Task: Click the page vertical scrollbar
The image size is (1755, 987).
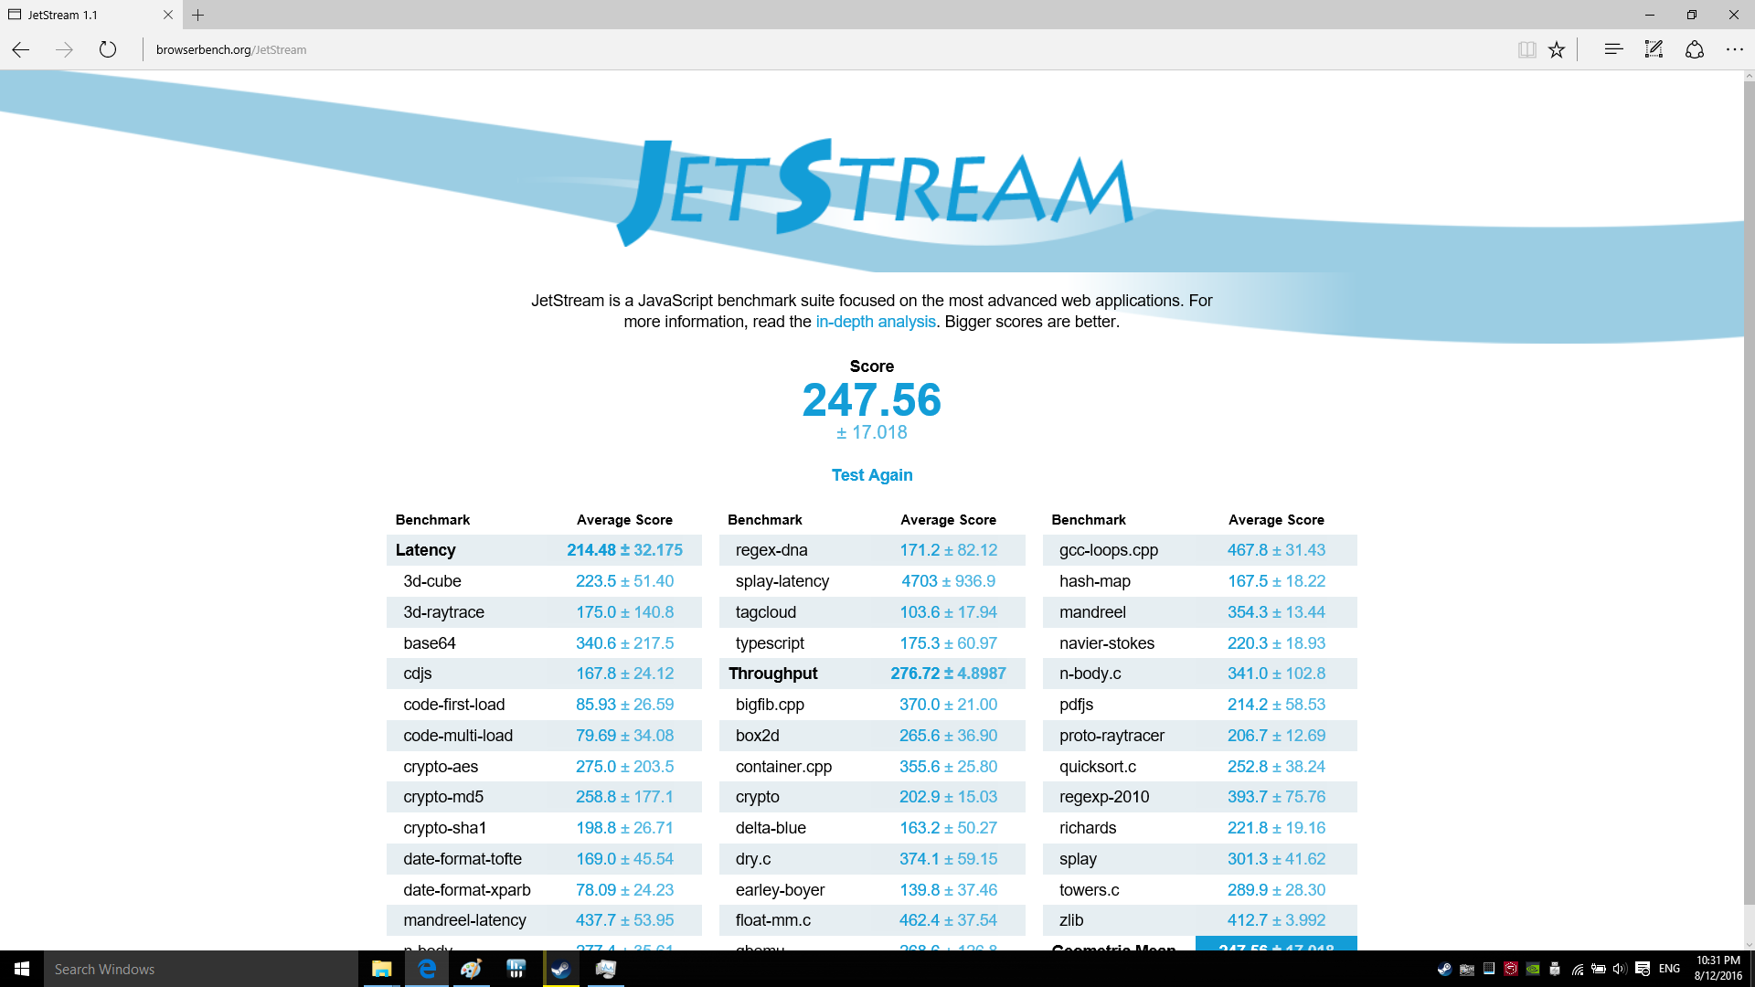Action: click(1749, 493)
